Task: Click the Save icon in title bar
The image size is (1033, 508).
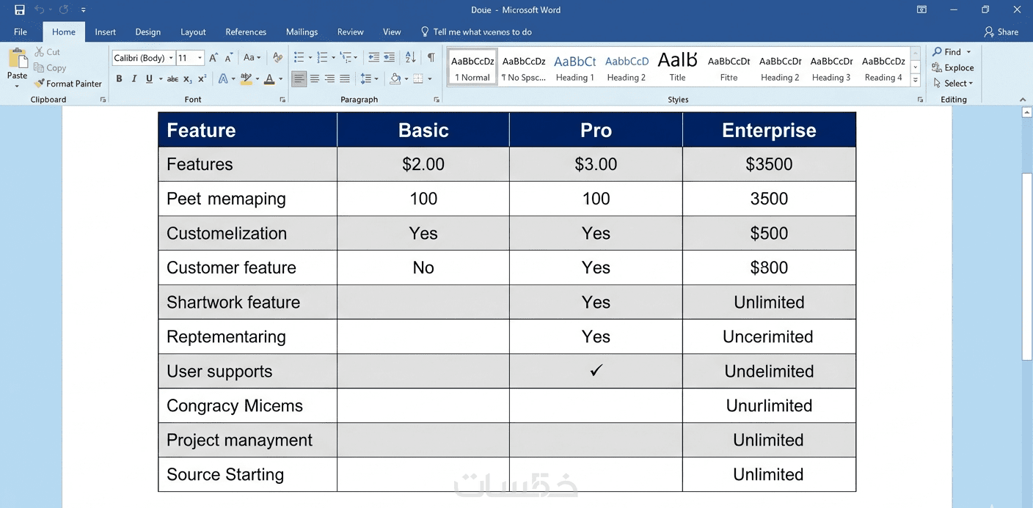Action: [x=20, y=10]
